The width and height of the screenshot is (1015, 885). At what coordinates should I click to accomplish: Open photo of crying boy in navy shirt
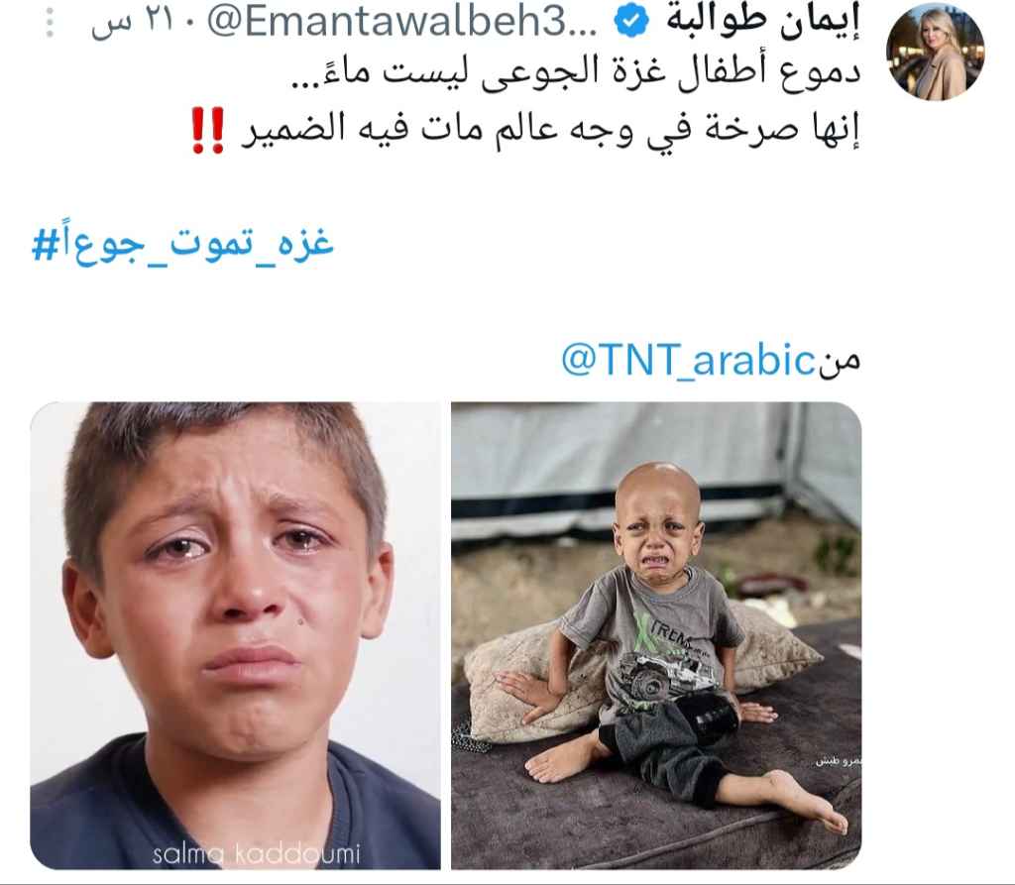pos(235,635)
